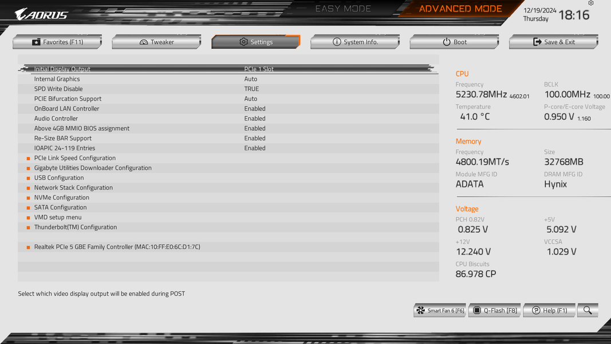611x344 pixels.
Task: Click the search magnifier icon
Action: [x=588, y=310]
